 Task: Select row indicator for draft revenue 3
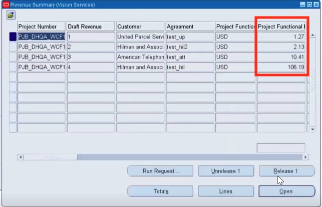[13, 57]
